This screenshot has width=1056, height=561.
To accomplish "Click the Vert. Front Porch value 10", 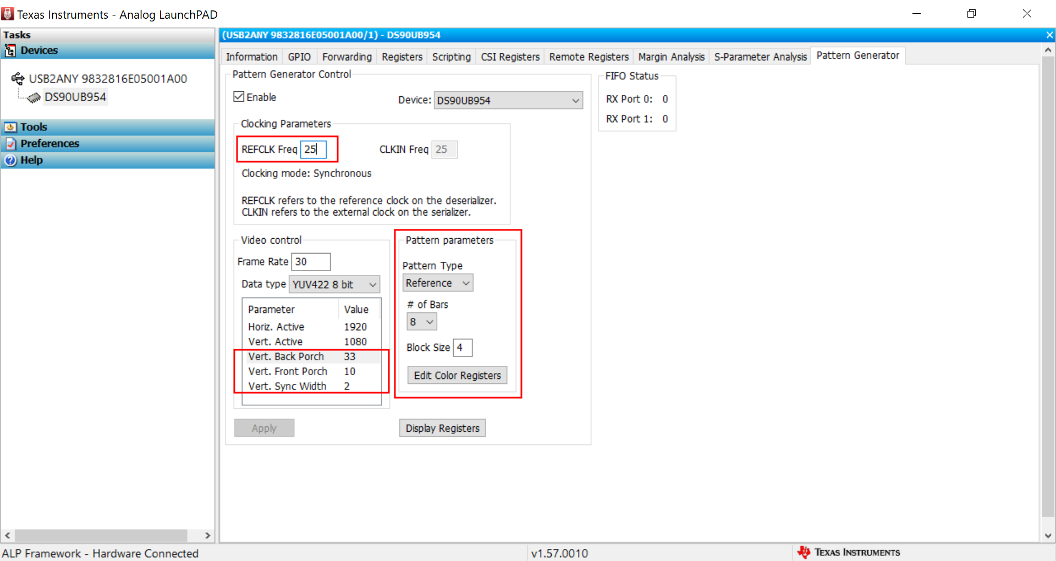I will click(x=350, y=371).
